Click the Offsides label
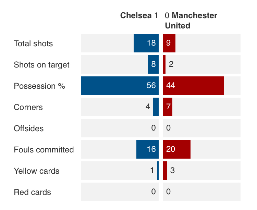Image resolution: width=257 pixels, height=210 pixels. [29, 128]
